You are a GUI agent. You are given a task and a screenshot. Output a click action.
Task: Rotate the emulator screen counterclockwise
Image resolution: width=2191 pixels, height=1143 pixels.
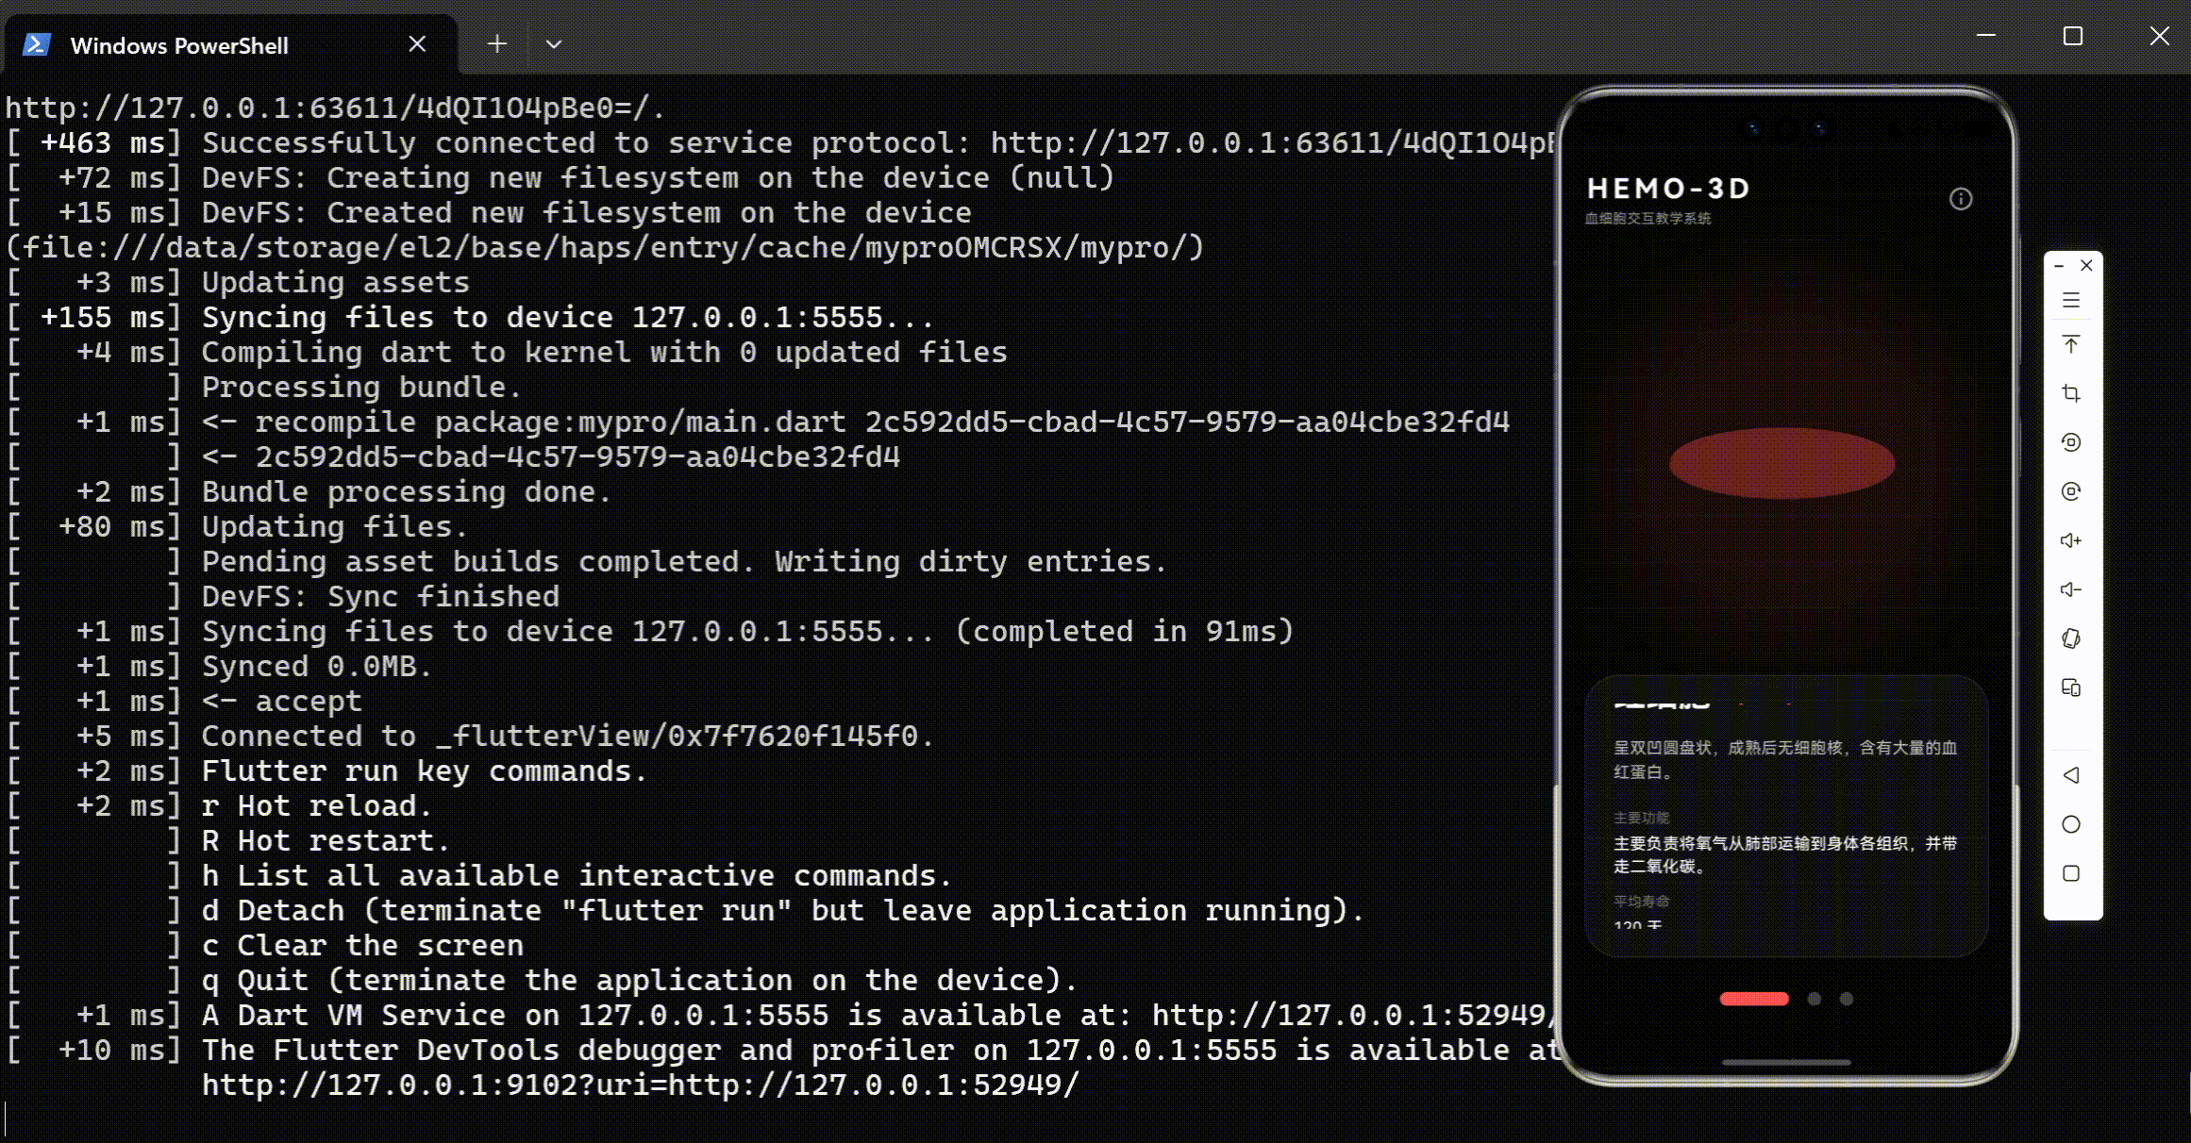pyautogui.click(x=2071, y=442)
